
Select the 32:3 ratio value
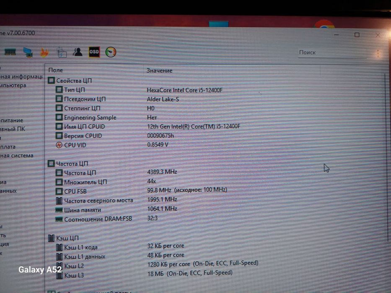tap(153, 218)
